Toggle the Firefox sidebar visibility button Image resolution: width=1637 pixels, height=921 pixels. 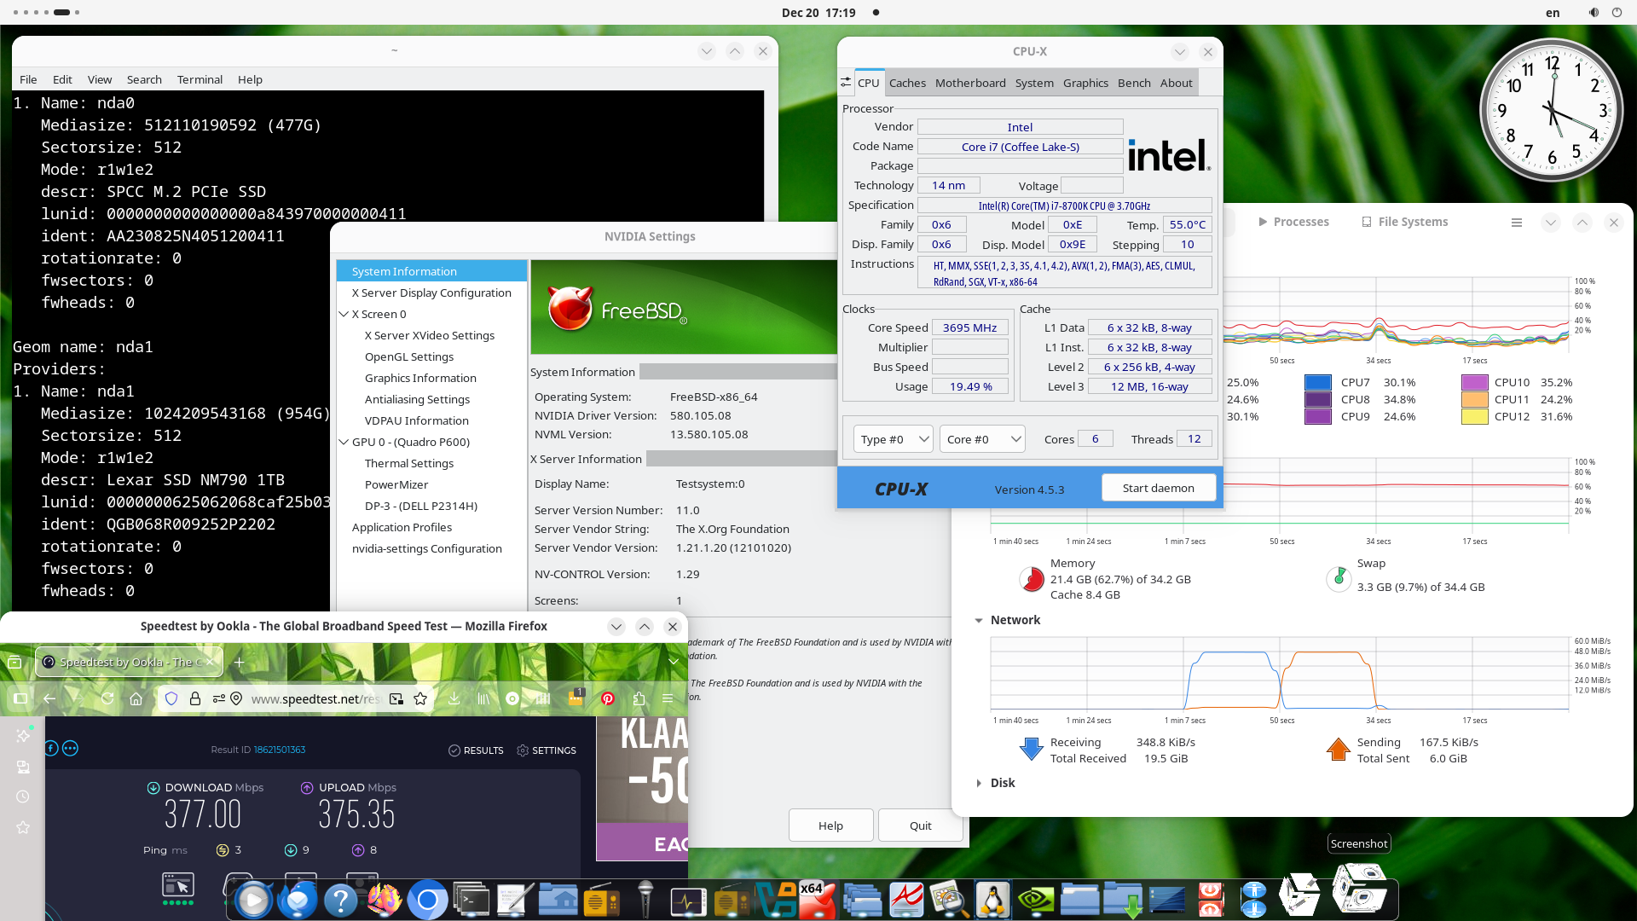20,699
